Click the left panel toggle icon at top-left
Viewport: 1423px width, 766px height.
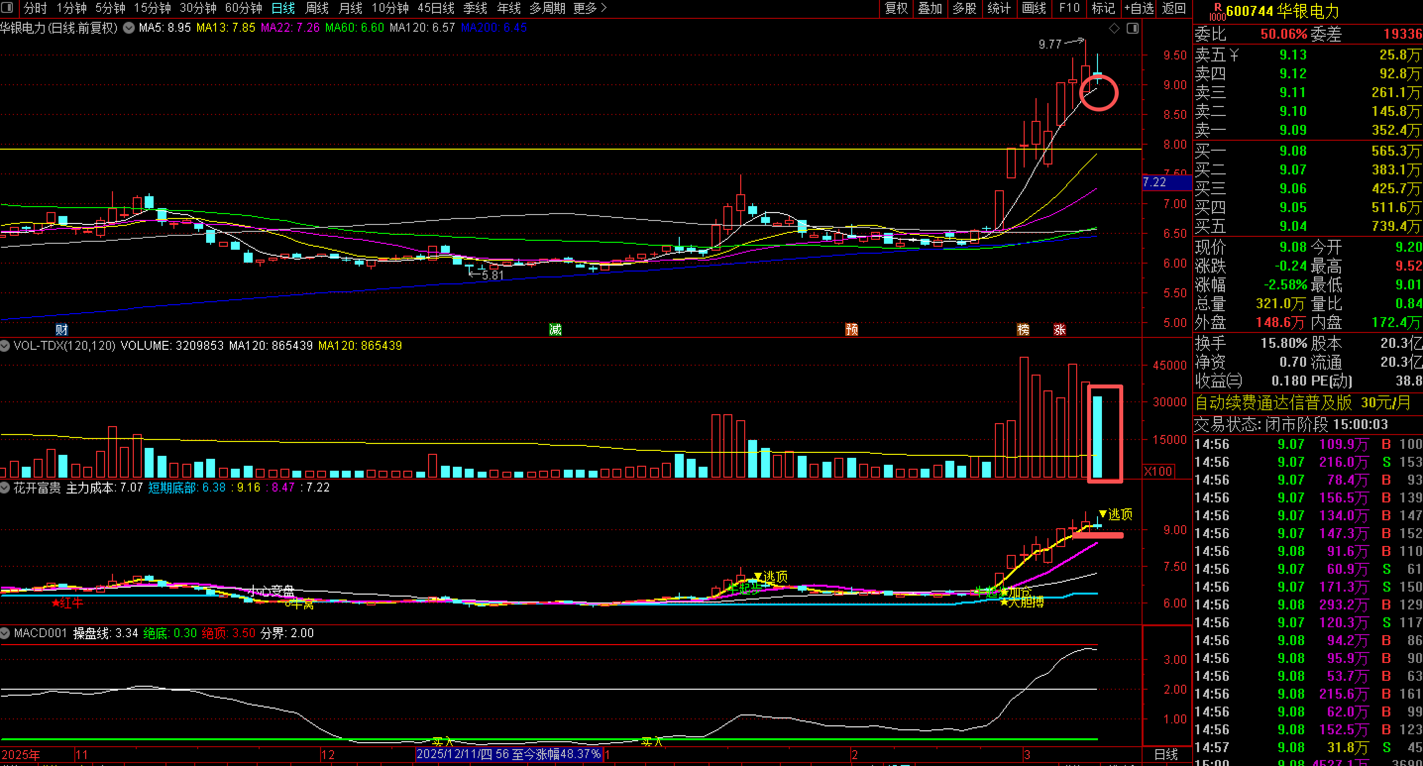[x=8, y=8]
